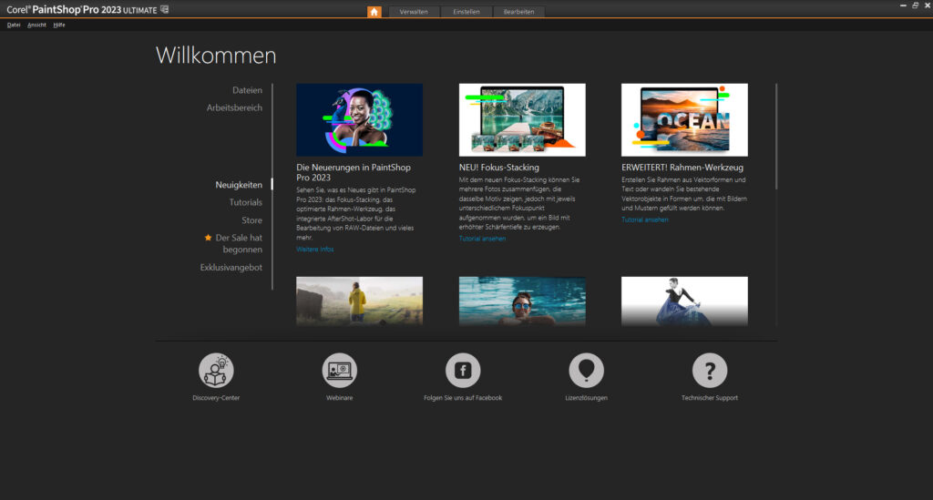Open the OCEAN Rahmen-Werkzeug thumbnail
The height and width of the screenshot is (500, 933).
pyautogui.click(x=684, y=119)
